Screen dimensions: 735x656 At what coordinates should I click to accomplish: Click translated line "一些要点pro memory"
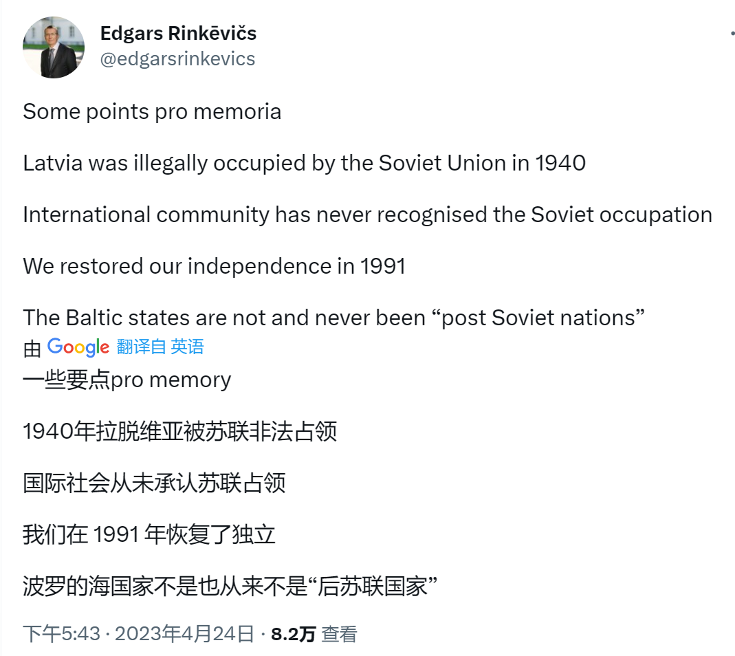127,380
